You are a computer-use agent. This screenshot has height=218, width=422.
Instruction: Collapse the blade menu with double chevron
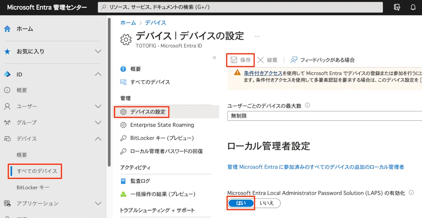215,58
